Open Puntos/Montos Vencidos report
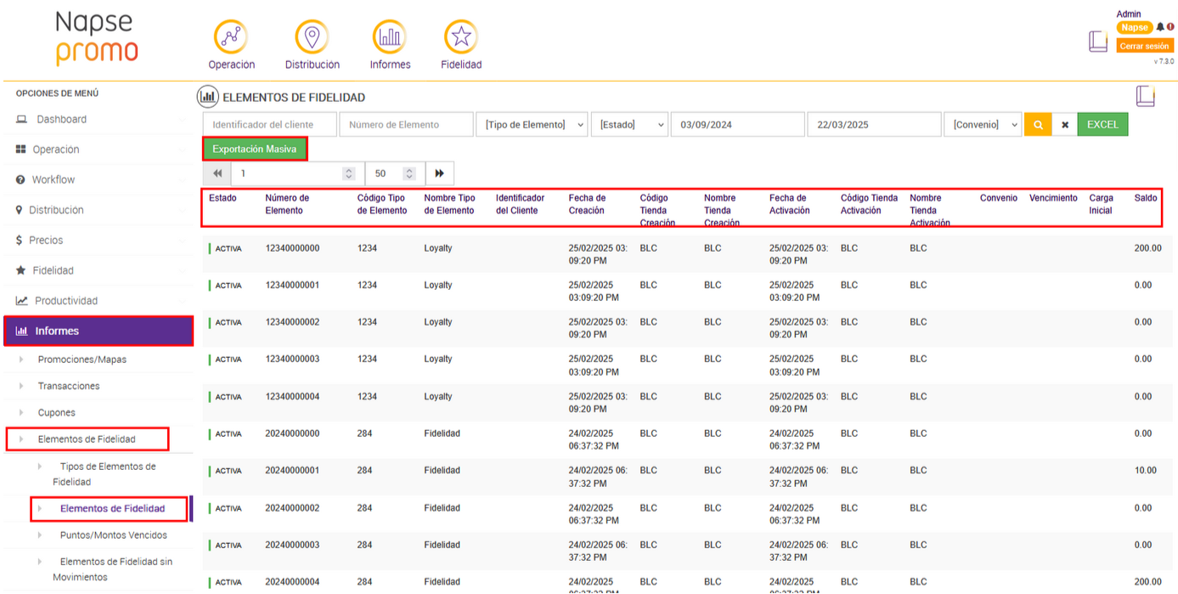The height and width of the screenshot is (594, 1178). click(113, 535)
